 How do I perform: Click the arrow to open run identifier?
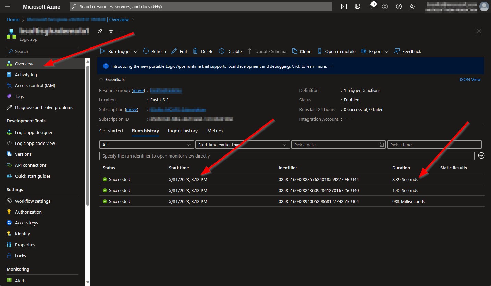click(x=481, y=156)
